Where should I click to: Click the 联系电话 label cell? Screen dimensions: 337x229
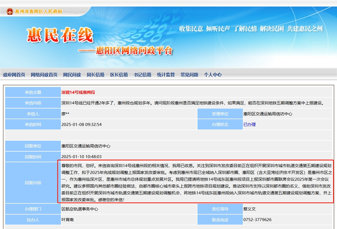point(220,220)
